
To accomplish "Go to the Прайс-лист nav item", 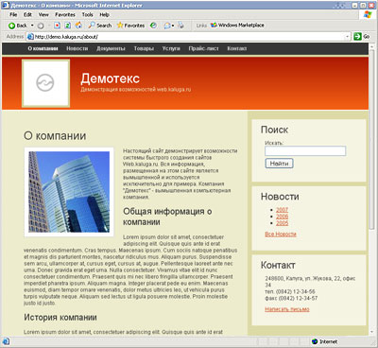I will [x=203, y=48].
